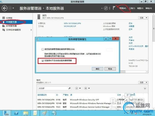The height and width of the screenshot is (116, 155).
Task: Click computer name link WIN-5K1006AGJPN
Action: coord(72,23)
